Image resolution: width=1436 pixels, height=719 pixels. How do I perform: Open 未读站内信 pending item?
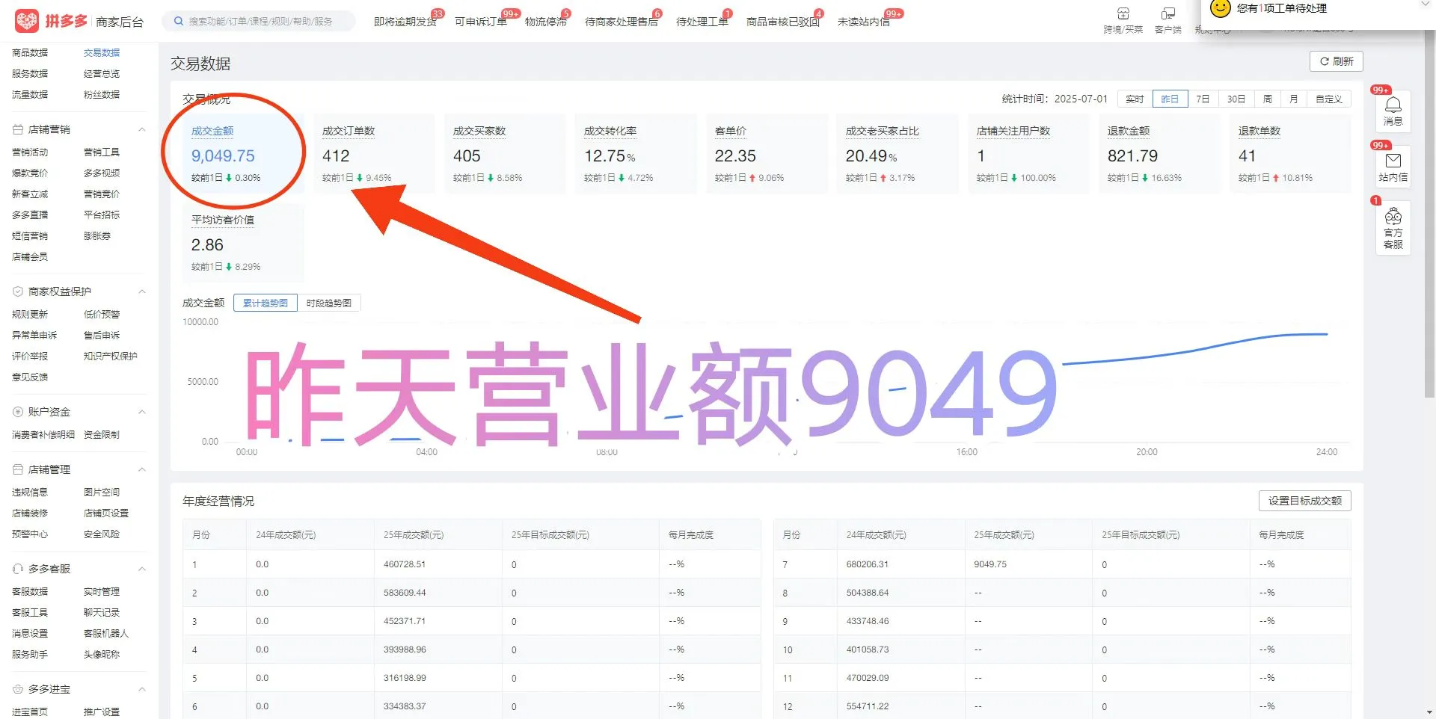pyautogui.click(x=864, y=22)
